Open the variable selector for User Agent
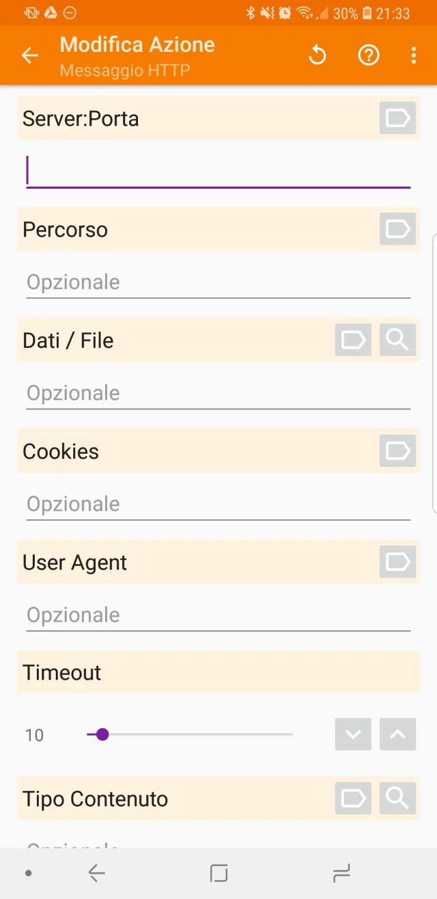 pyautogui.click(x=397, y=562)
